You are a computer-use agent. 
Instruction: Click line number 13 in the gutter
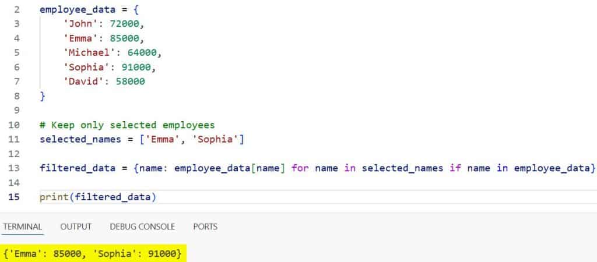pos(14,168)
